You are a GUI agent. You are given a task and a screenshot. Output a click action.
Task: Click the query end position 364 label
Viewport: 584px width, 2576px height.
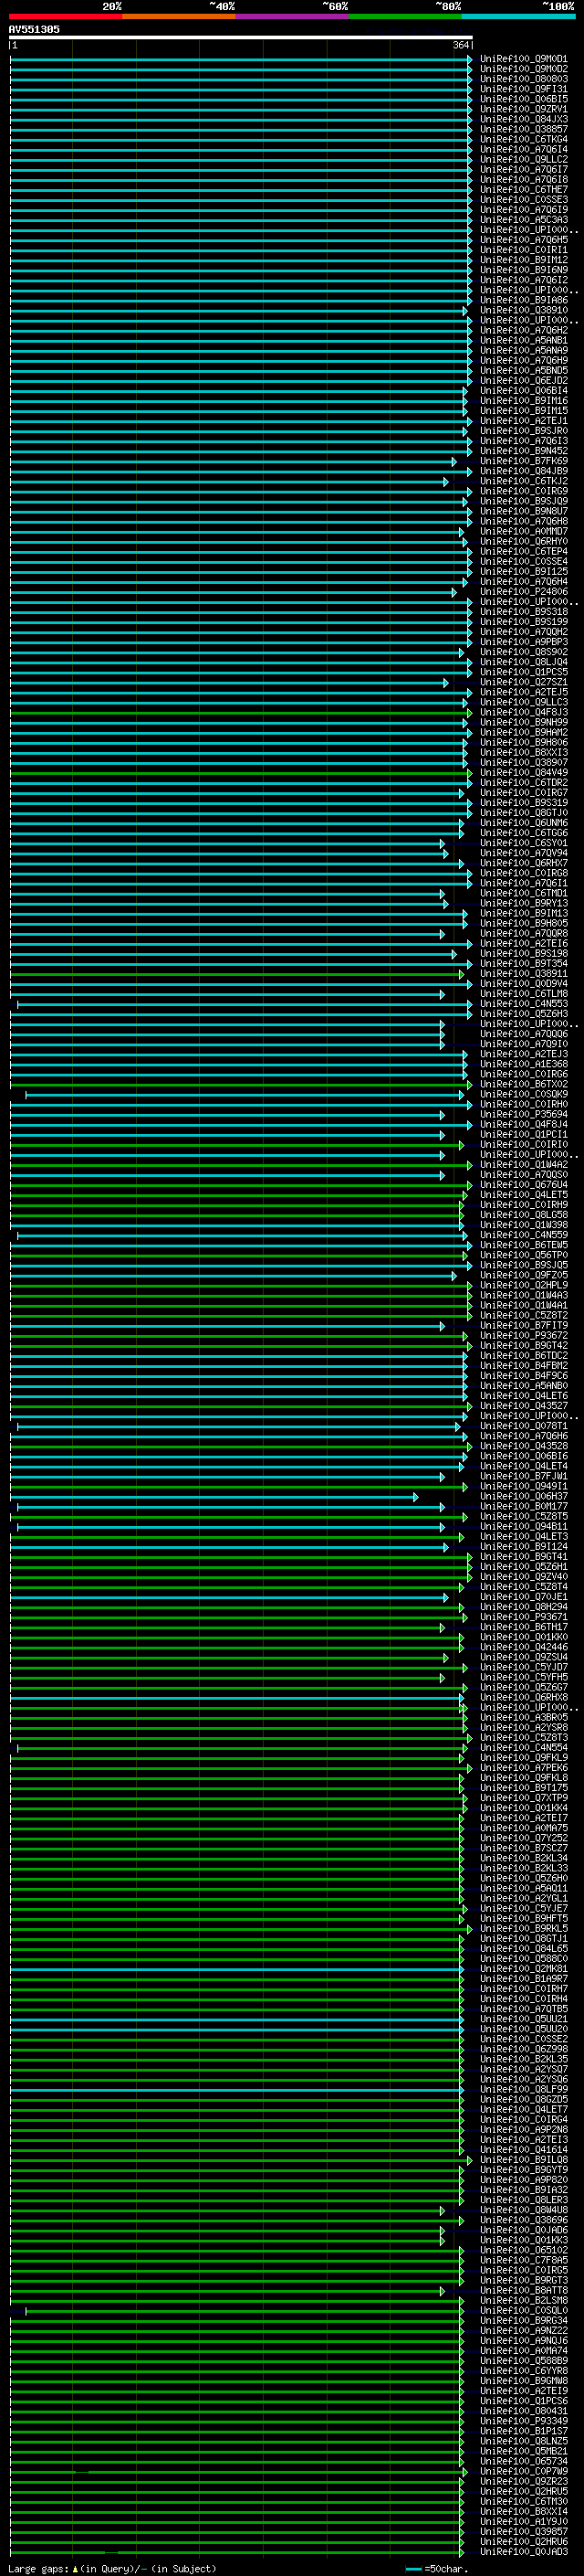point(461,45)
